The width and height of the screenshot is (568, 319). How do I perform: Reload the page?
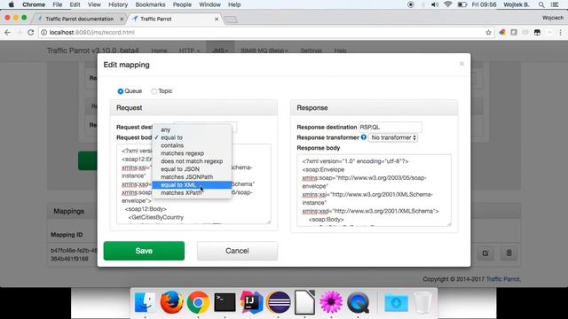pos(31,32)
